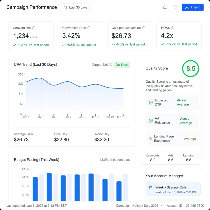Click the $26.73 value under Cost per Conversion
Viewport: 210px width, 210px height.
click(x=121, y=36)
